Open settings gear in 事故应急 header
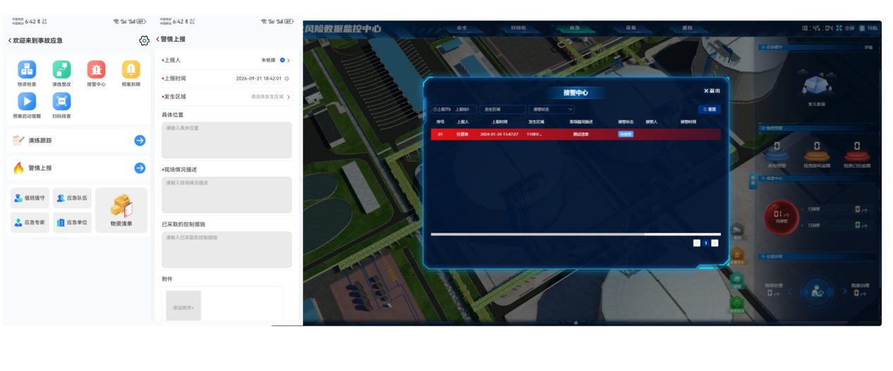 [144, 40]
